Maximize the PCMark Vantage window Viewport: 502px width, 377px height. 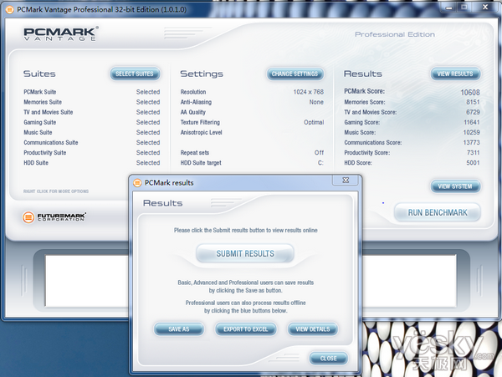(464, 7)
